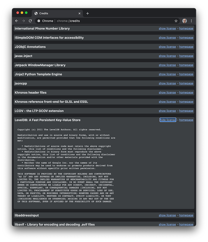Viewport: 208px width, 242px height.
Task: Go back using the browser back arrow
Action: [17, 21]
